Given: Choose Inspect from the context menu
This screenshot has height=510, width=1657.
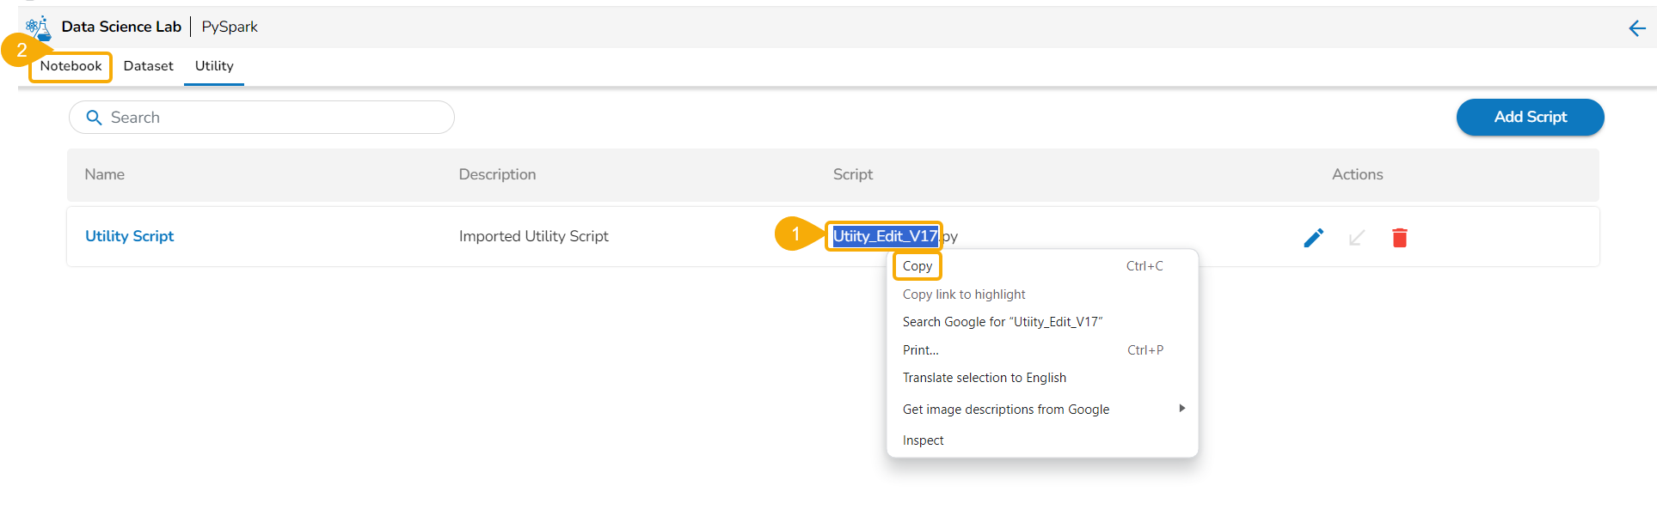Looking at the screenshot, I should coord(923,440).
